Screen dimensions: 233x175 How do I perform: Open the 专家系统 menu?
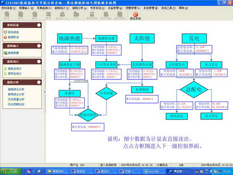[97, 8]
